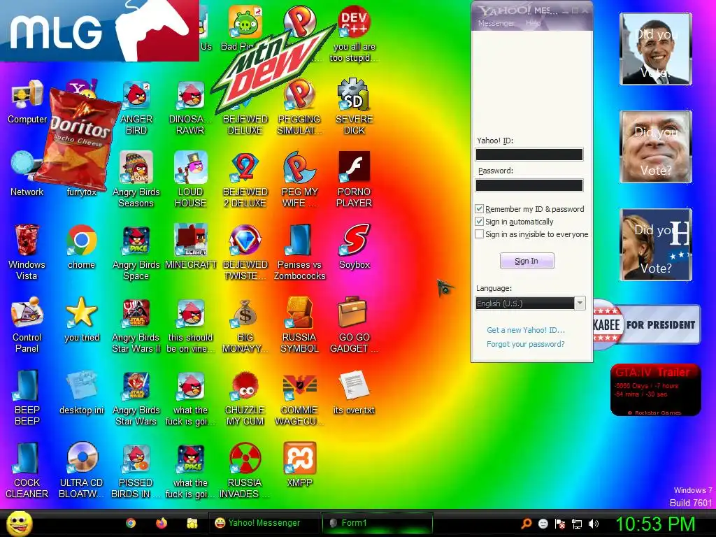716x537 pixels.
Task: Enable 'Sign in as invisible to everyone'
Action: coord(480,234)
